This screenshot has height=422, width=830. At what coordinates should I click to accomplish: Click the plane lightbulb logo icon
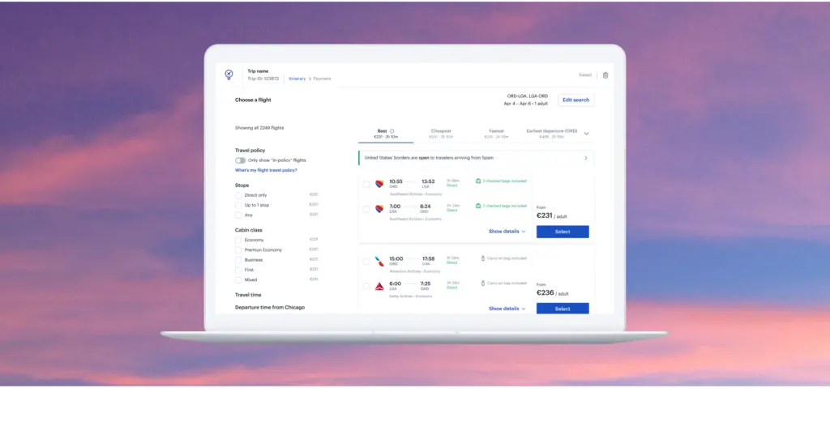coord(229,75)
